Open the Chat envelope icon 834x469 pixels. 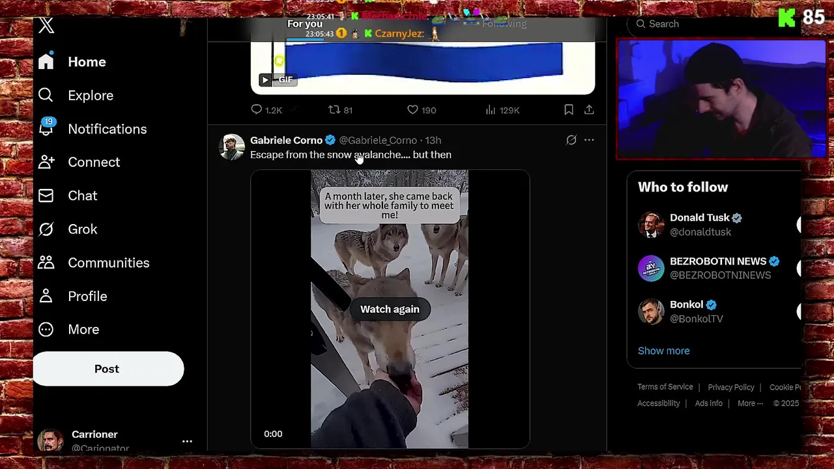click(46, 195)
